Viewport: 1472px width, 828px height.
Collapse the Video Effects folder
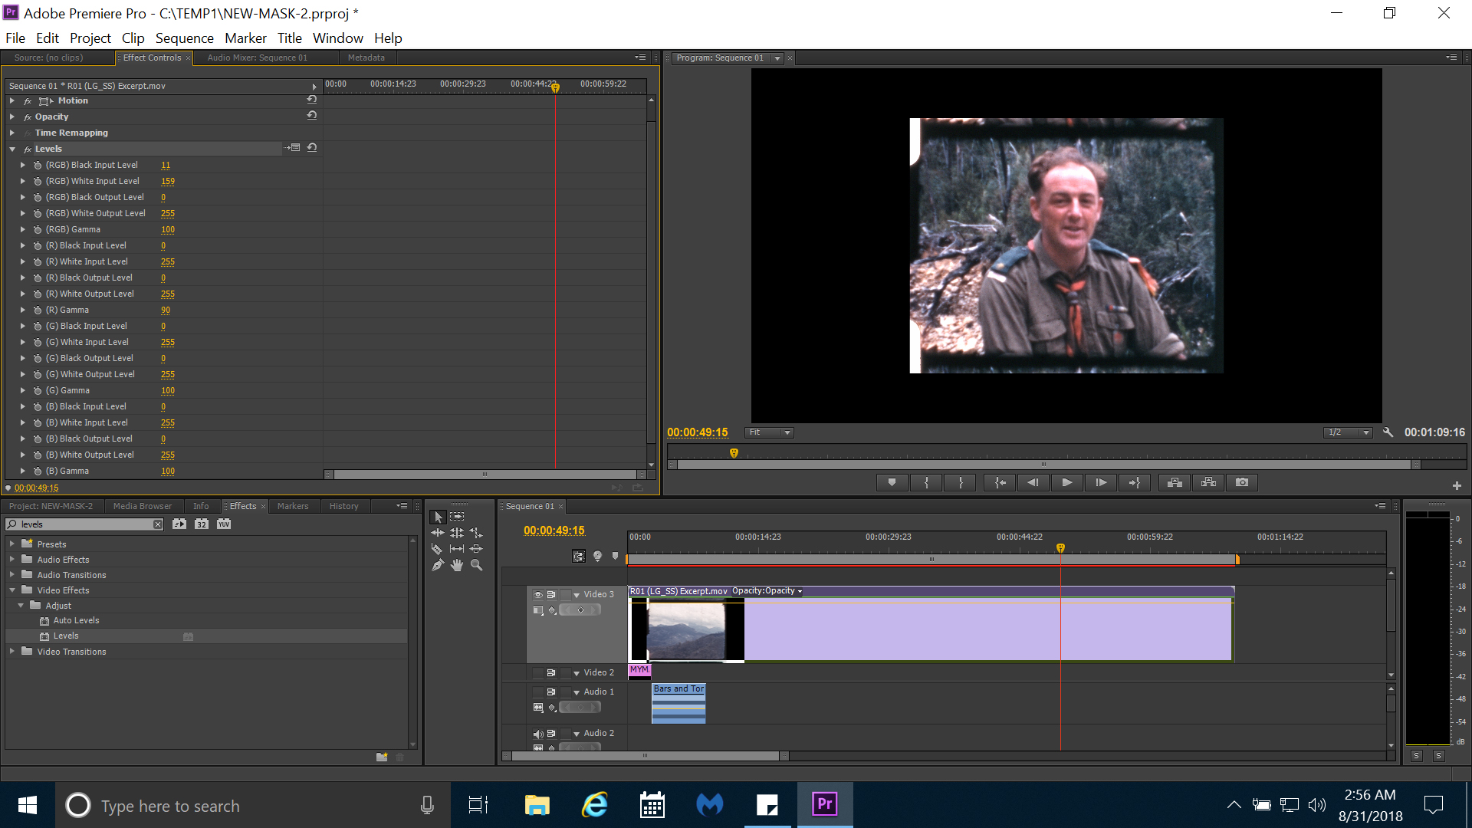click(x=12, y=590)
